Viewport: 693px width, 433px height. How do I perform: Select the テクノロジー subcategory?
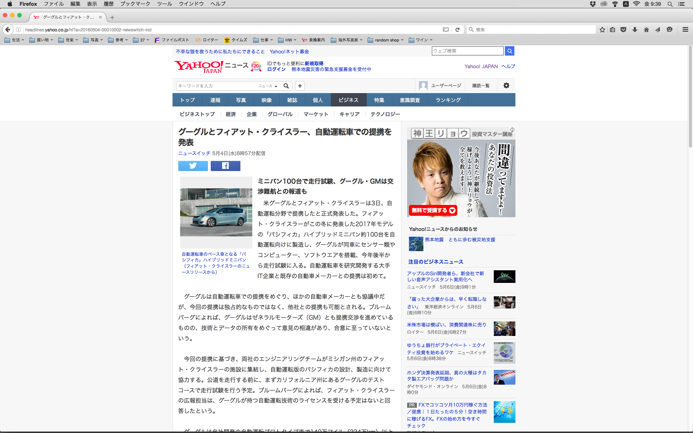385,114
